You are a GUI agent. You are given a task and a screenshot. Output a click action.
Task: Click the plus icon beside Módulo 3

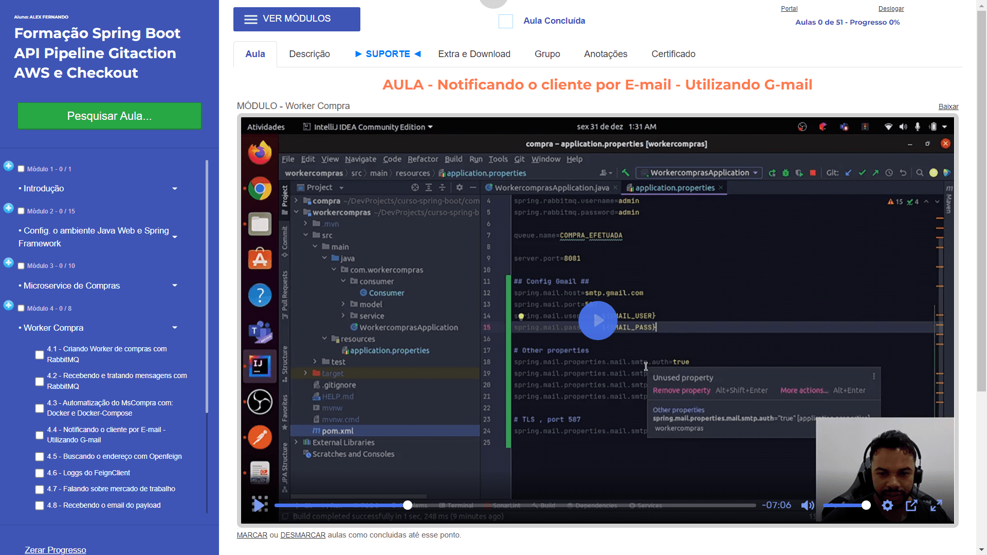8,263
